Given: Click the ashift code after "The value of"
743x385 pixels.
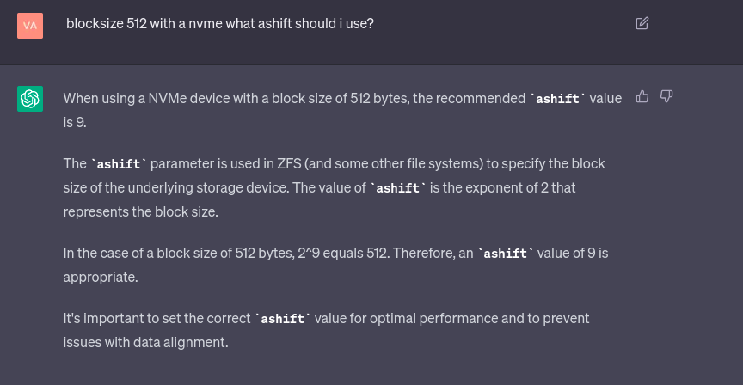Looking at the screenshot, I should [x=397, y=188].
